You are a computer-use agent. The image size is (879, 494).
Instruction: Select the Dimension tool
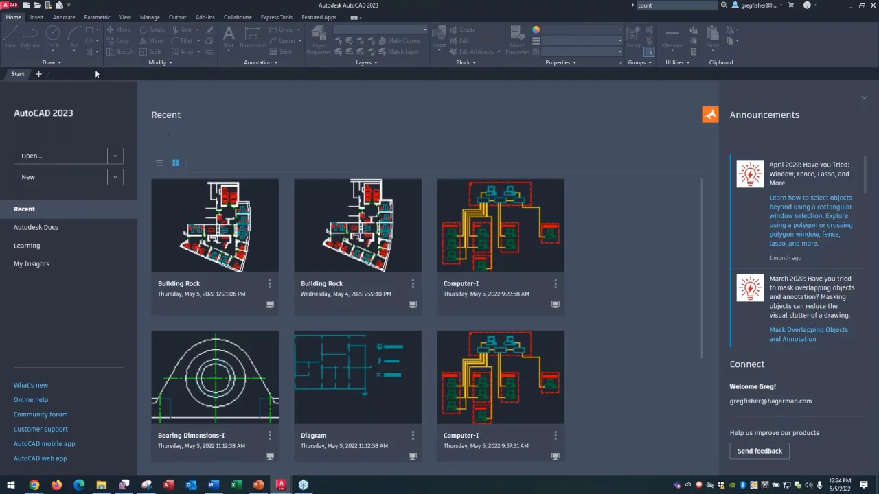tap(253, 37)
